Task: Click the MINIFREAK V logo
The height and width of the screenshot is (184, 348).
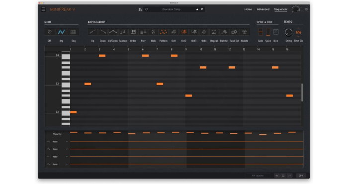Action: [x=63, y=9]
